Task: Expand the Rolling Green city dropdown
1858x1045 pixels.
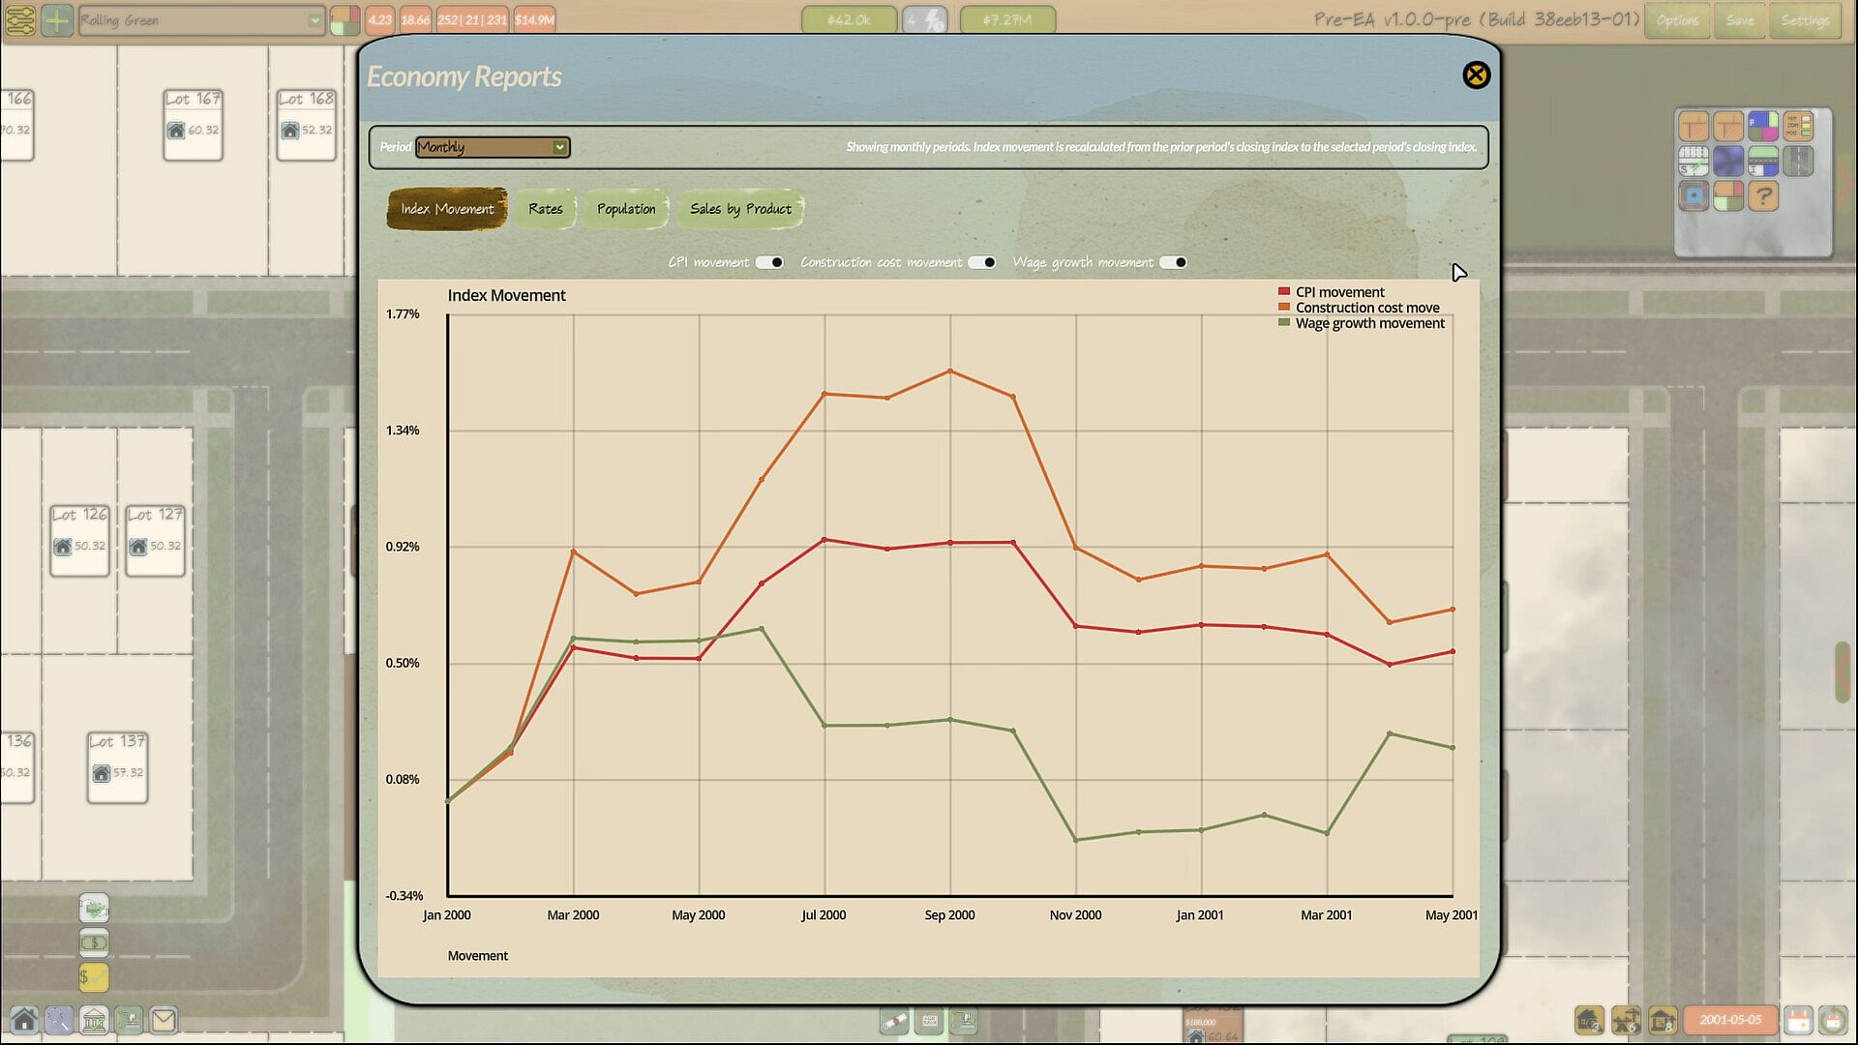Action: pos(200,20)
